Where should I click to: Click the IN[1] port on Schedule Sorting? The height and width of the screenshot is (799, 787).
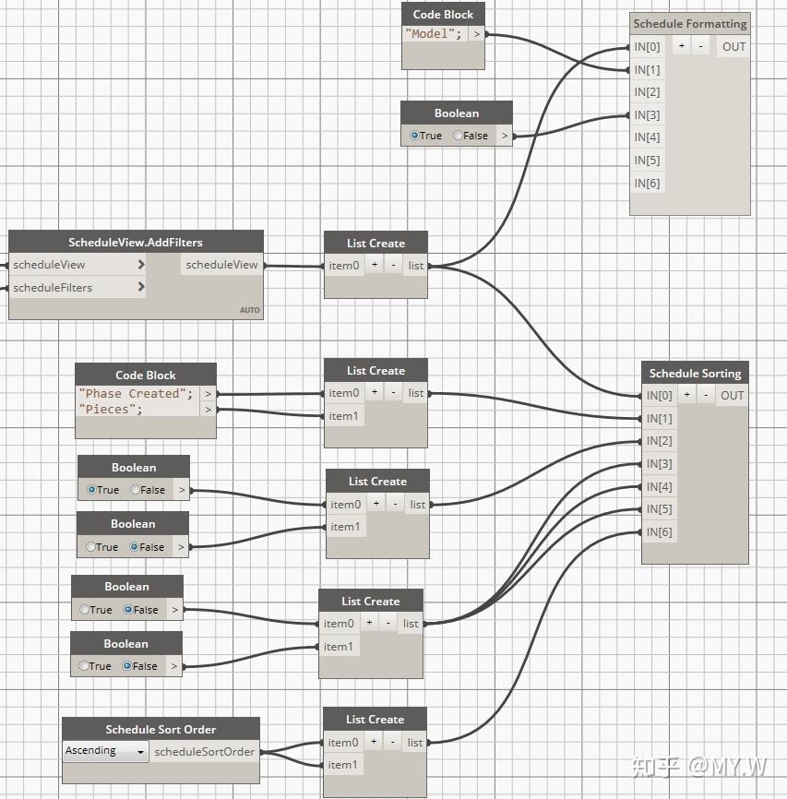pos(659,418)
